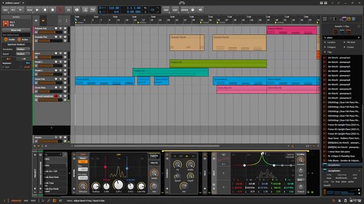The width and height of the screenshot is (364, 204).
Task: Click the tempo value field
Action: tap(114, 8)
